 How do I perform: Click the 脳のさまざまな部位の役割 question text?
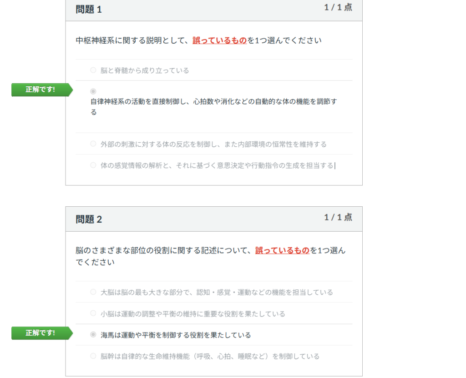pos(164,250)
